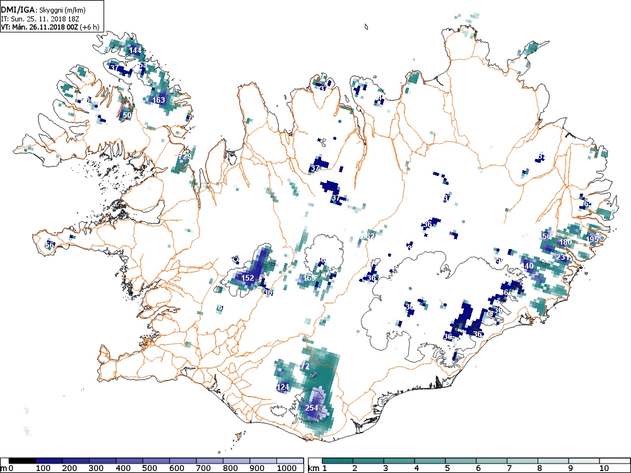Select the 169 visibility value label
Viewport: 631px width, 473px height.
point(309,278)
